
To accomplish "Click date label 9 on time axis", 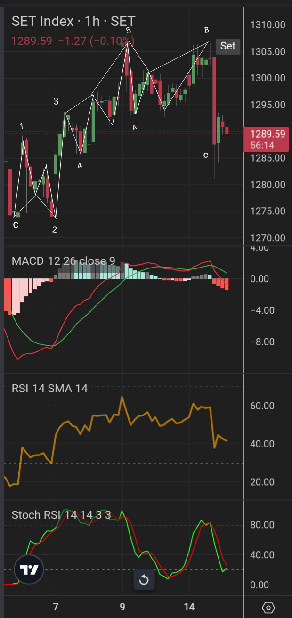I will click(x=122, y=607).
